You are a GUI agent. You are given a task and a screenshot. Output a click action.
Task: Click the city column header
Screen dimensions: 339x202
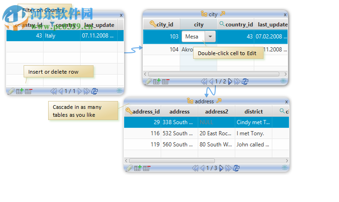[x=199, y=25]
